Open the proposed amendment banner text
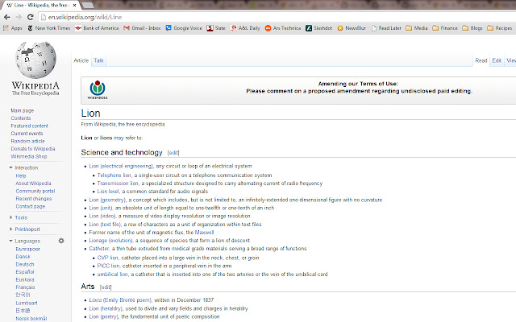 pyautogui.click(x=359, y=91)
